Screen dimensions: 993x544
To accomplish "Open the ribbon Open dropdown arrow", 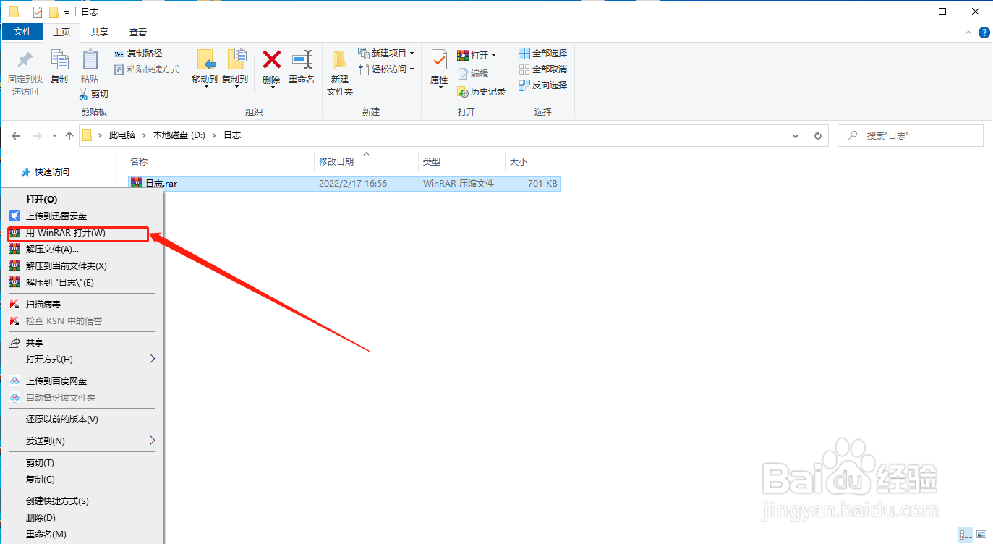I will point(494,55).
